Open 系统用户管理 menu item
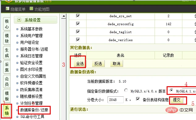 [31, 36]
